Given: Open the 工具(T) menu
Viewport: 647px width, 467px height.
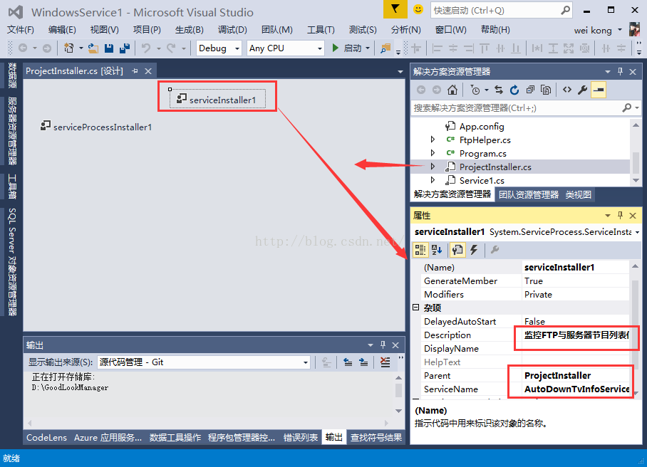Looking at the screenshot, I should coord(321,30).
